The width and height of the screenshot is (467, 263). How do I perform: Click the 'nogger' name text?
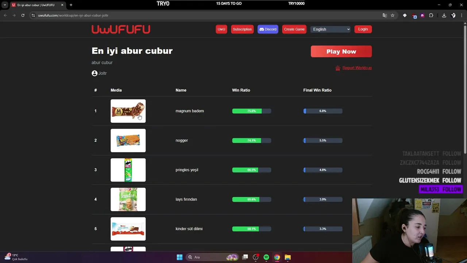[182, 140]
